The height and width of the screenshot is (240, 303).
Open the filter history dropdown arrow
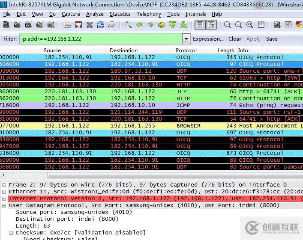coord(186,39)
